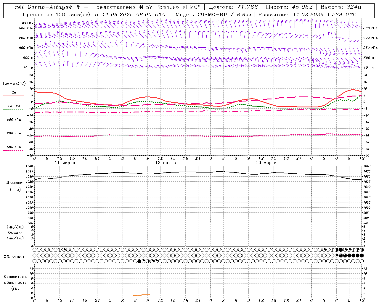Click the left-axis 985 pressure tick label
The width and height of the screenshot is (379, 303).
[31, 223]
